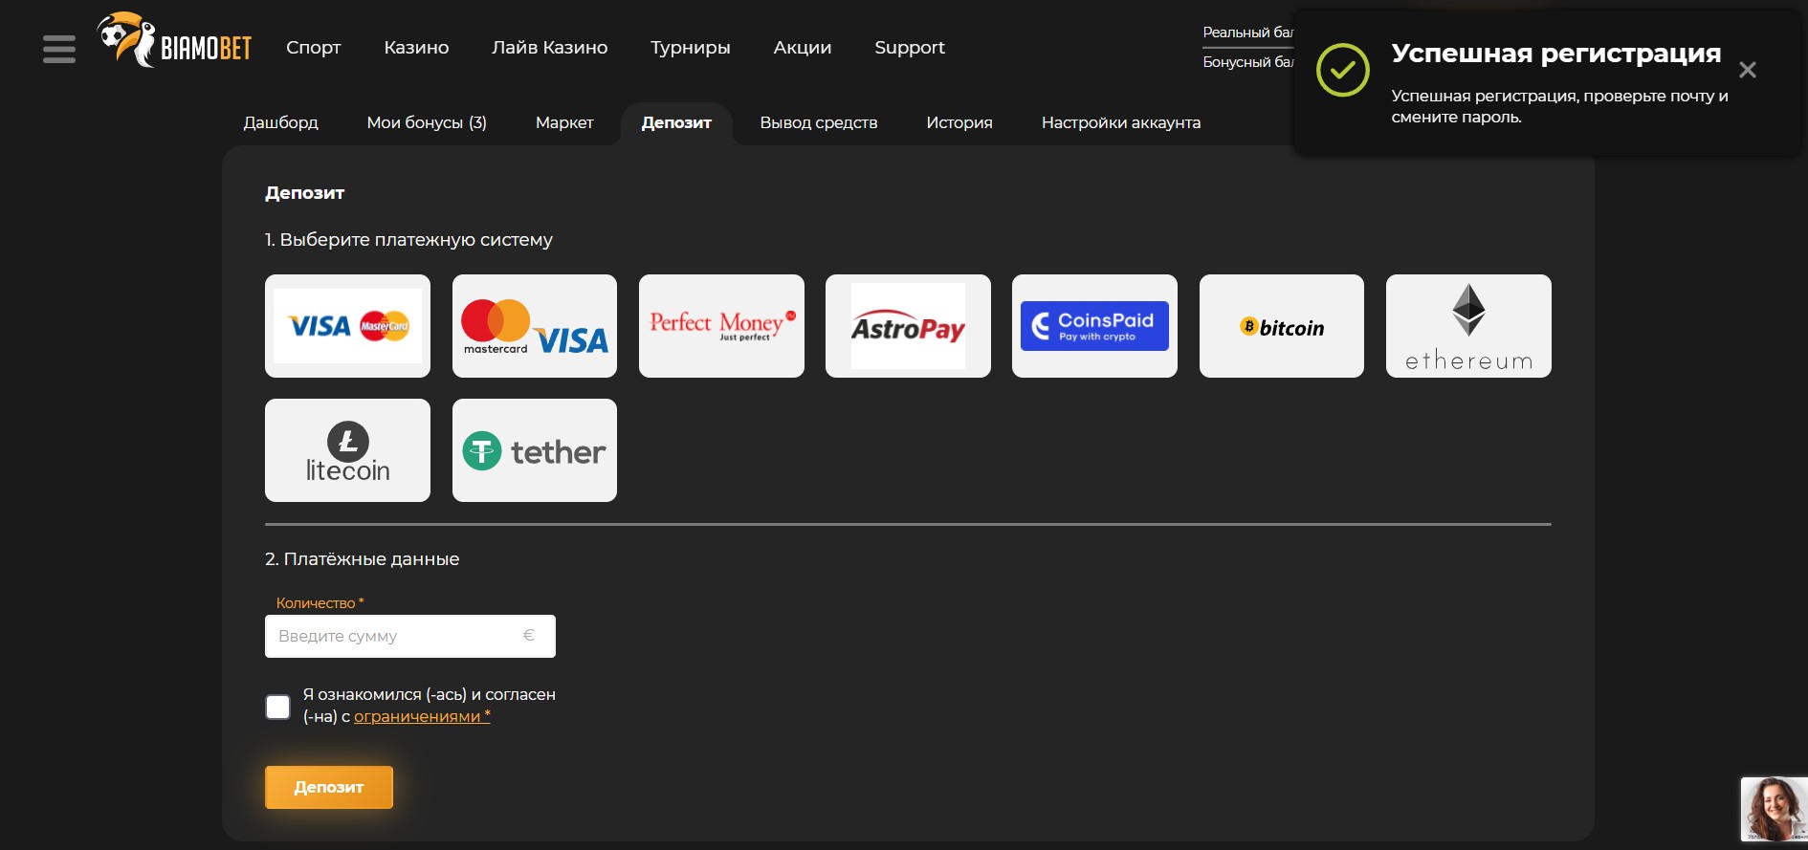Open the Support page
Viewport: 1808px width, 850px height.
(909, 48)
